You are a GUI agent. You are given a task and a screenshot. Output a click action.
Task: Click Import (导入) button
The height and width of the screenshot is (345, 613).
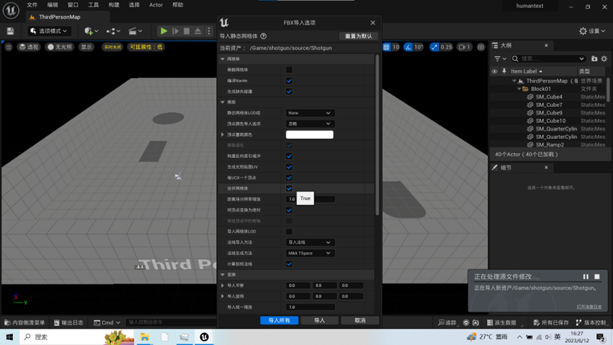coord(320,320)
